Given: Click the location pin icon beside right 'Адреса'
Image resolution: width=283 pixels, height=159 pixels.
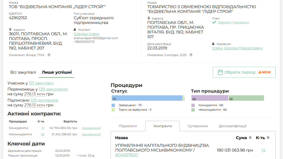Looking at the screenshot, I should tap(149, 18).
